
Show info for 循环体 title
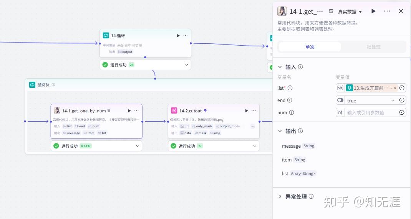(x=53, y=85)
